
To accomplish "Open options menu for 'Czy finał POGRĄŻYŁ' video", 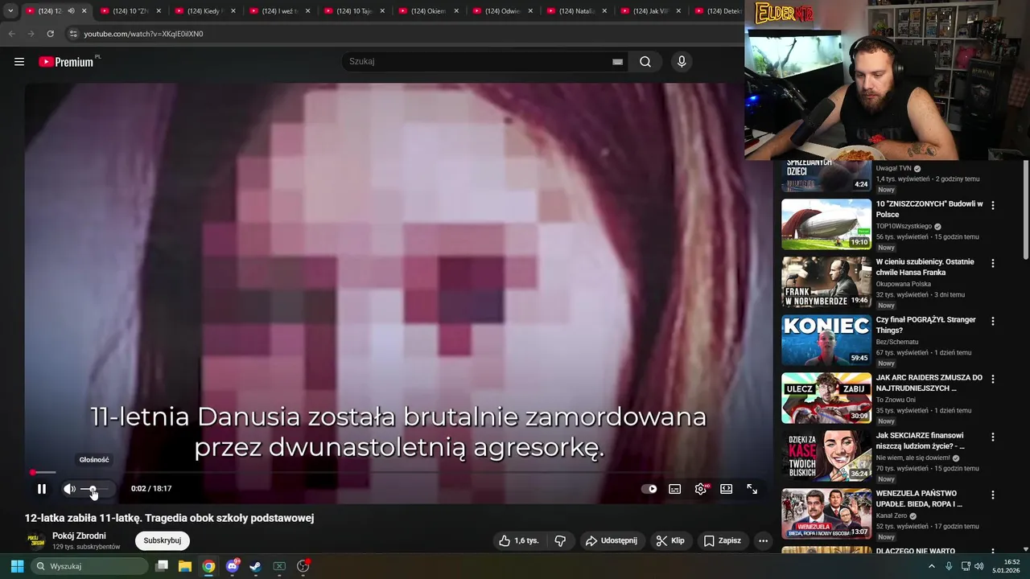I will (x=993, y=321).
